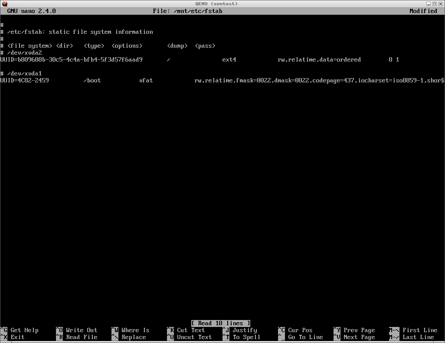
Task: Close the QEMU xentest window
Action: pos(441,3)
